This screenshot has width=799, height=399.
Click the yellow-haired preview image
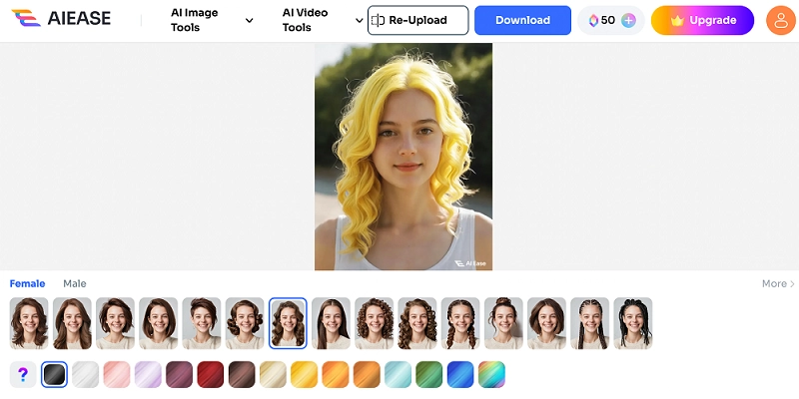pyautogui.click(x=403, y=157)
